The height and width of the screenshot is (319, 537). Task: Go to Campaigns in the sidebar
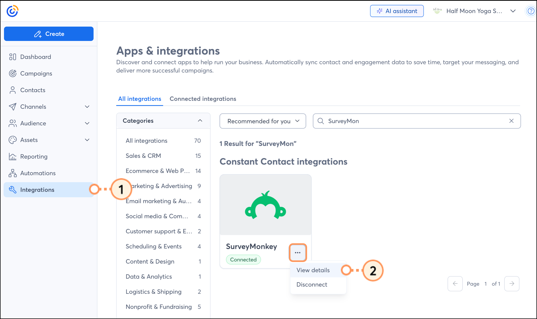click(36, 73)
